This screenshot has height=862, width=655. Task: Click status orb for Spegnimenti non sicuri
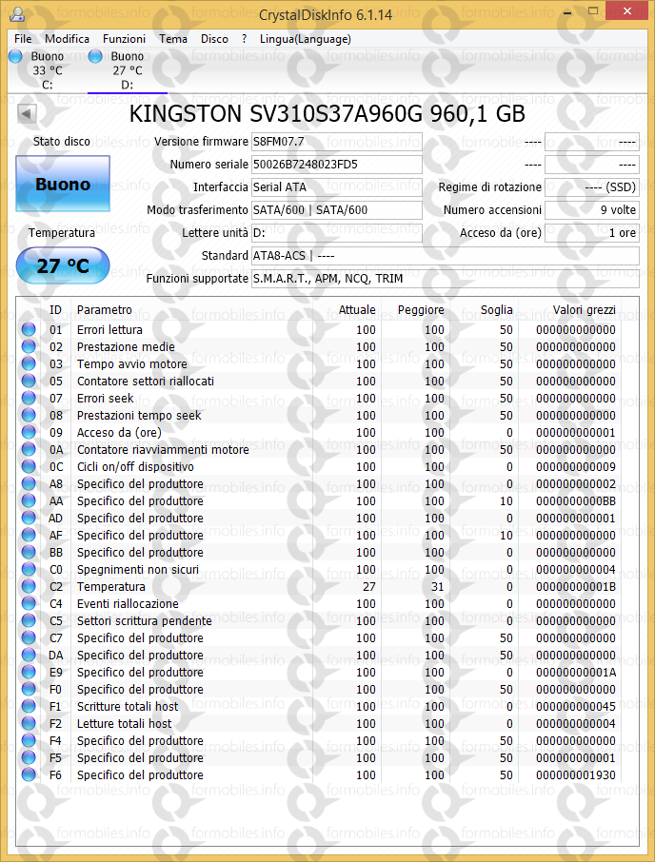point(29,570)
